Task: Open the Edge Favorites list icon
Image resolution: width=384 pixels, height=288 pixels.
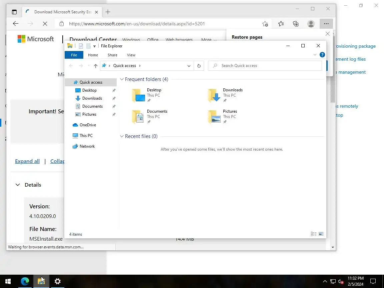Action: [281, 24]
